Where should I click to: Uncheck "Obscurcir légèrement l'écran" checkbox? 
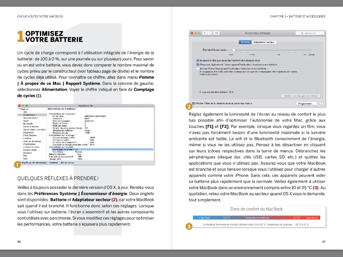198,64
